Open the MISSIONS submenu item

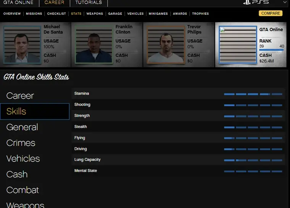point(34,14)
